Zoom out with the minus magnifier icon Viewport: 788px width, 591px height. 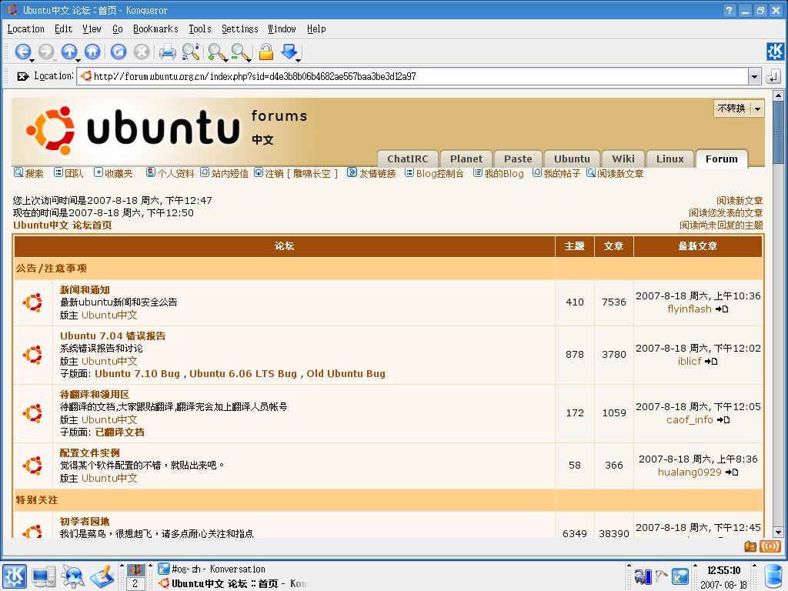point(240,52)
